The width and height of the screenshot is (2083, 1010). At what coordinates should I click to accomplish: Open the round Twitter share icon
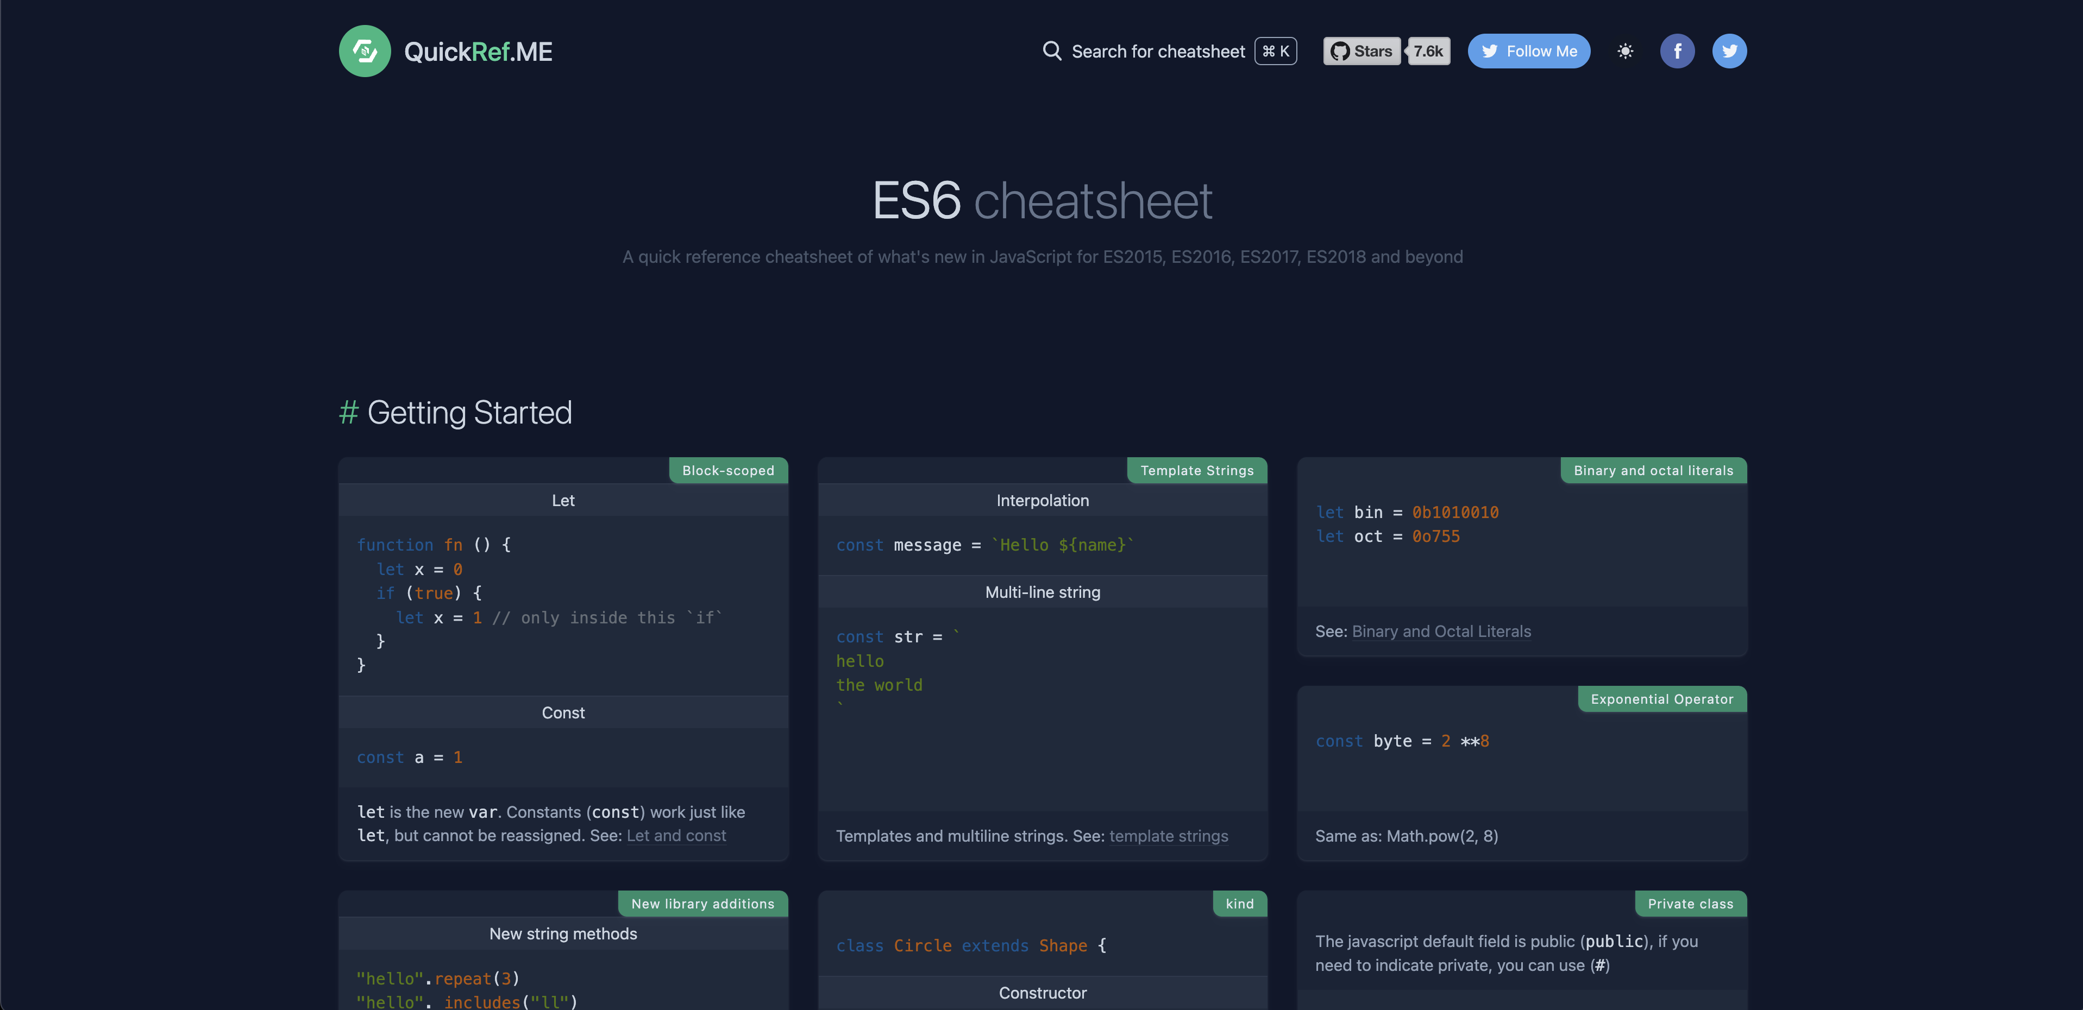coord(1729,51)
